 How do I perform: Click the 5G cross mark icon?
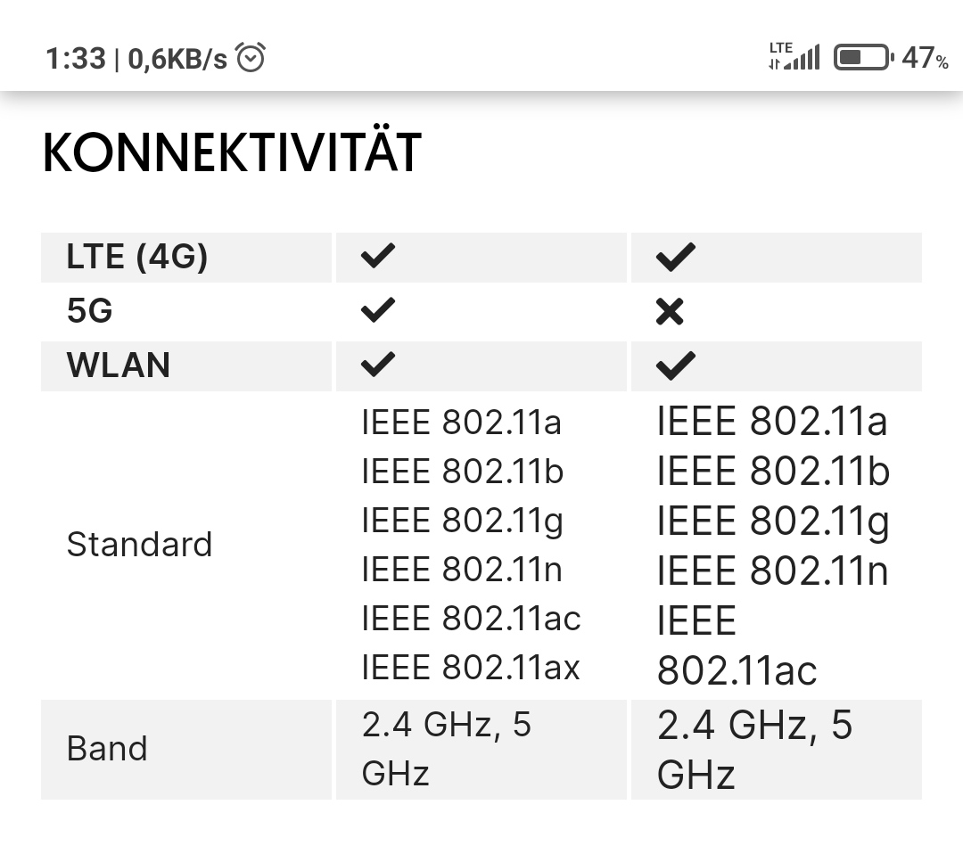[670, 311]
